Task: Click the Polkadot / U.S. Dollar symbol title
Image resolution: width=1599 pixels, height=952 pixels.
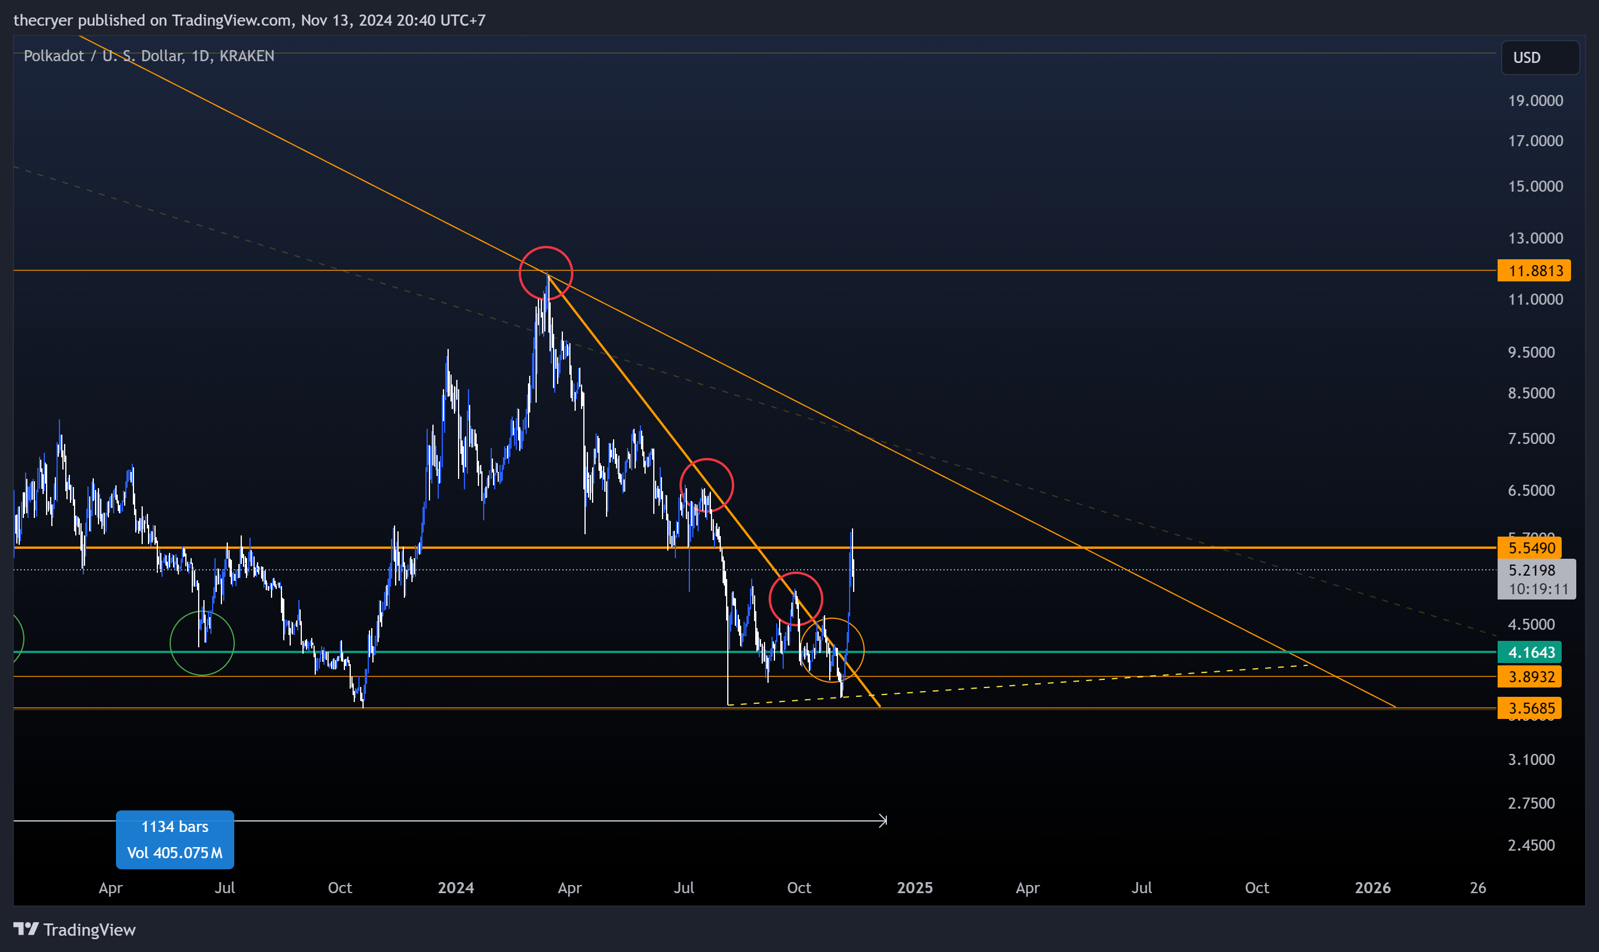Action: 149,56
